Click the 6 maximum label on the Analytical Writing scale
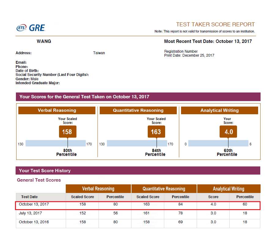The image size is (278, 230). (250, 144)
